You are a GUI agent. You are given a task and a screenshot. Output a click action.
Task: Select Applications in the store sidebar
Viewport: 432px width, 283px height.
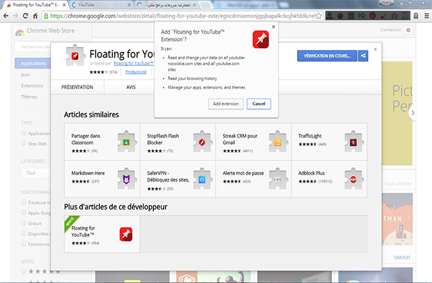tap(33, 63)
